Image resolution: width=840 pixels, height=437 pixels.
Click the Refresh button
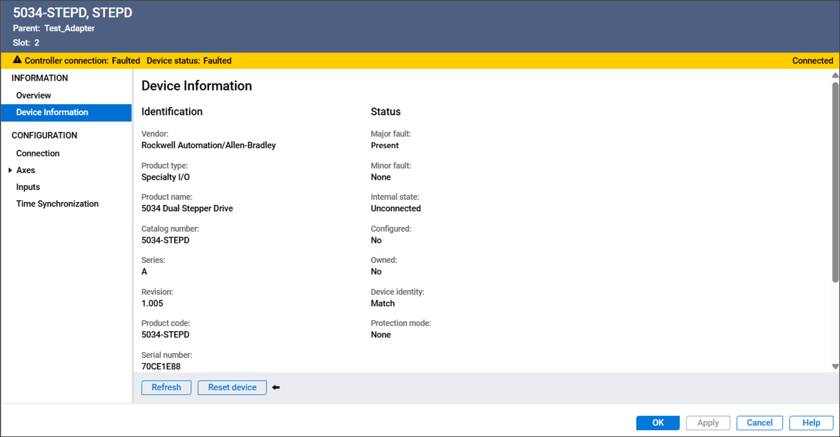click(x=166, y=387)
